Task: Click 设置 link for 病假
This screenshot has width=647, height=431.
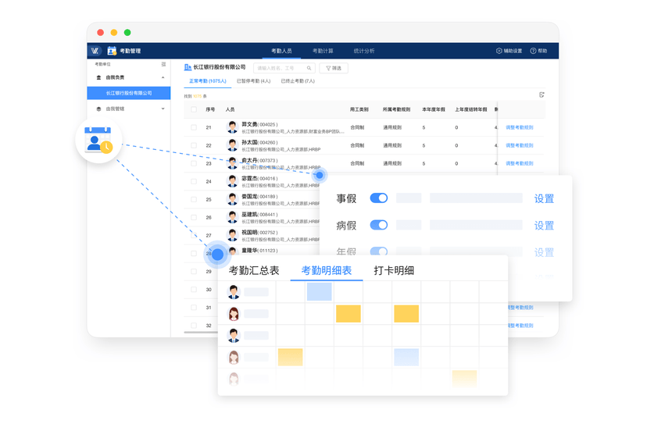Action: [544, 226]
